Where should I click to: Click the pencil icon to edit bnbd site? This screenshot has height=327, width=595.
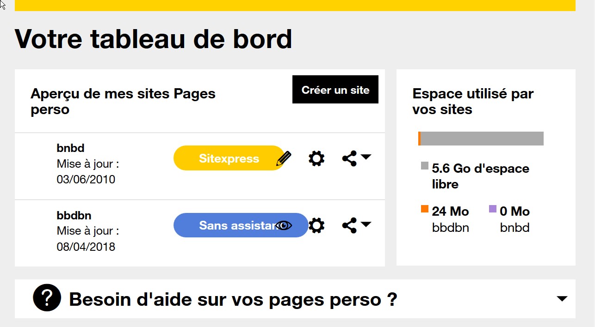284,157
